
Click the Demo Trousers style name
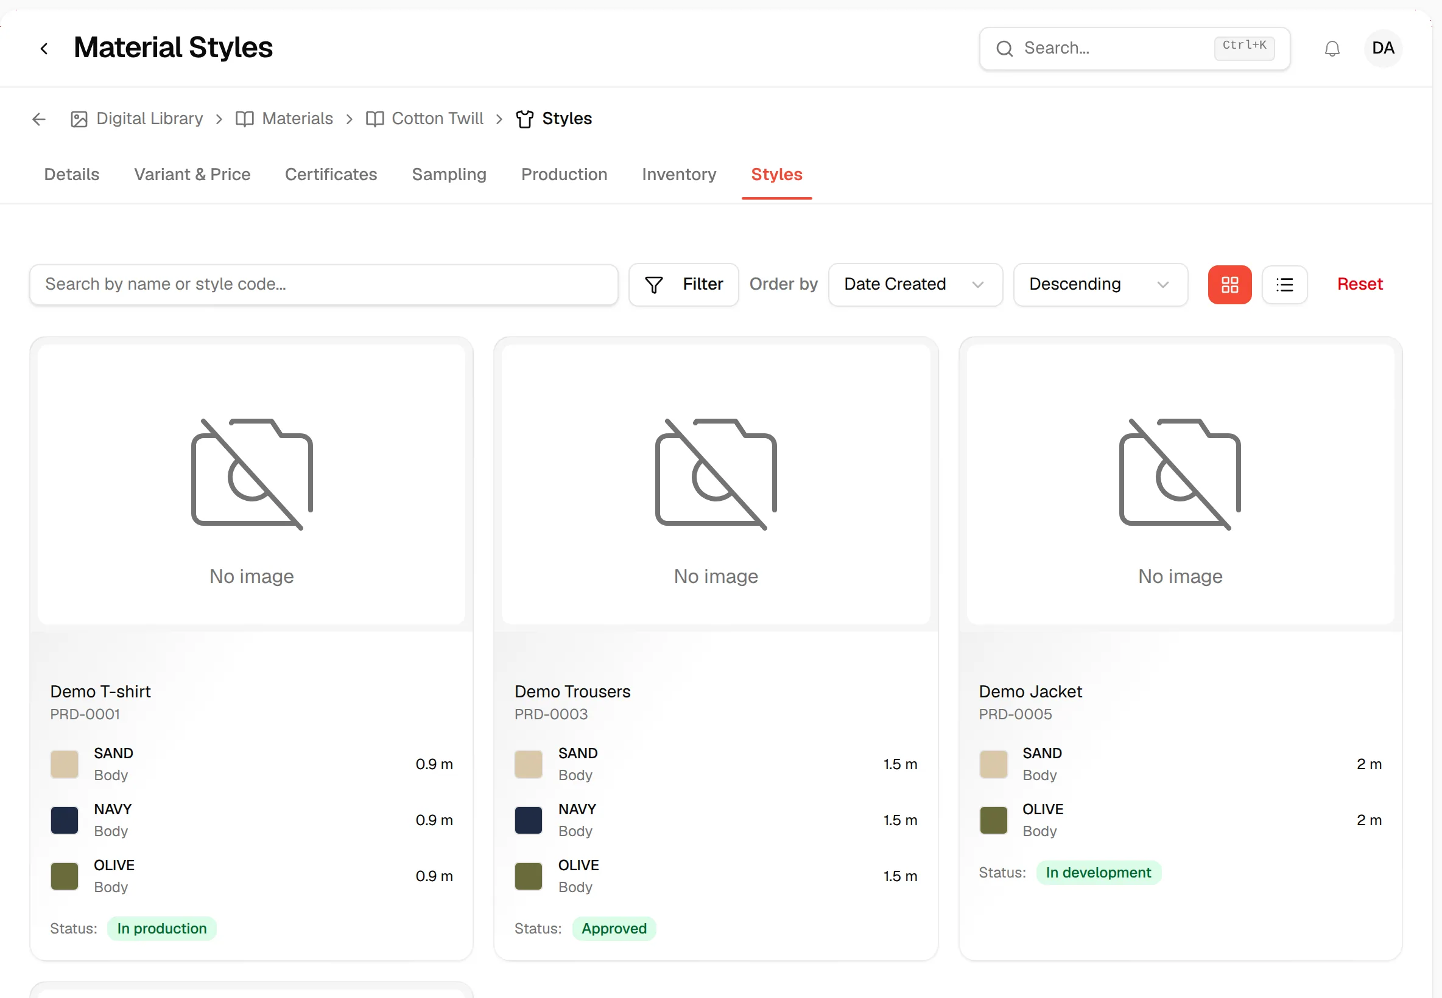572,691
